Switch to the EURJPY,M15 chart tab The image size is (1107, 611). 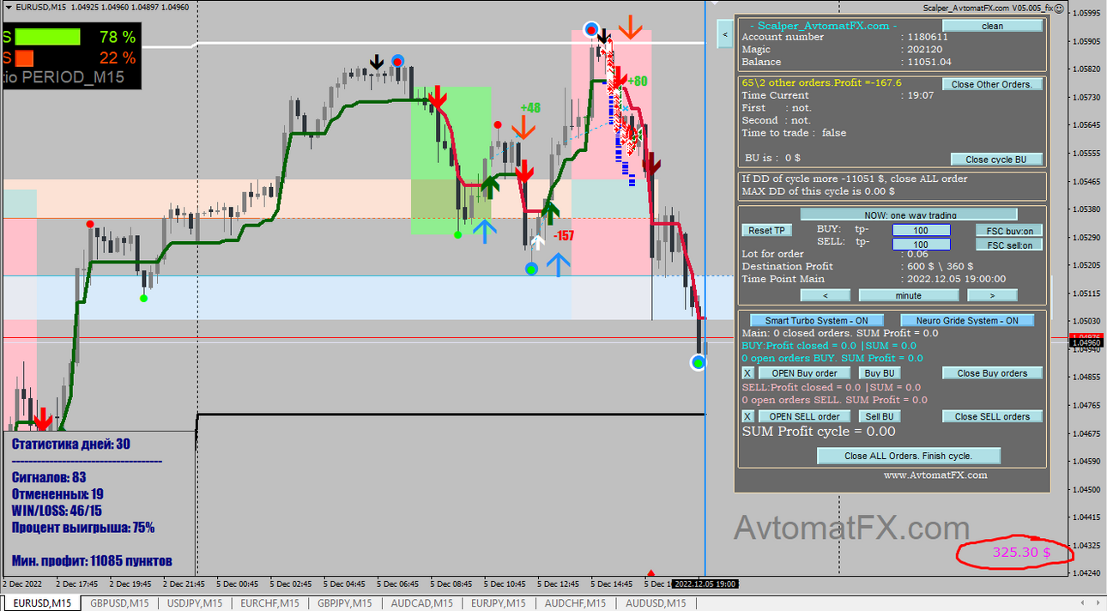(499, 603)
